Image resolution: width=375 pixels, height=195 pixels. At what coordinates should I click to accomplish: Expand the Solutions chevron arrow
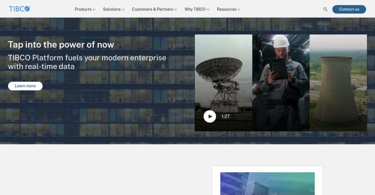click(123, 9)
